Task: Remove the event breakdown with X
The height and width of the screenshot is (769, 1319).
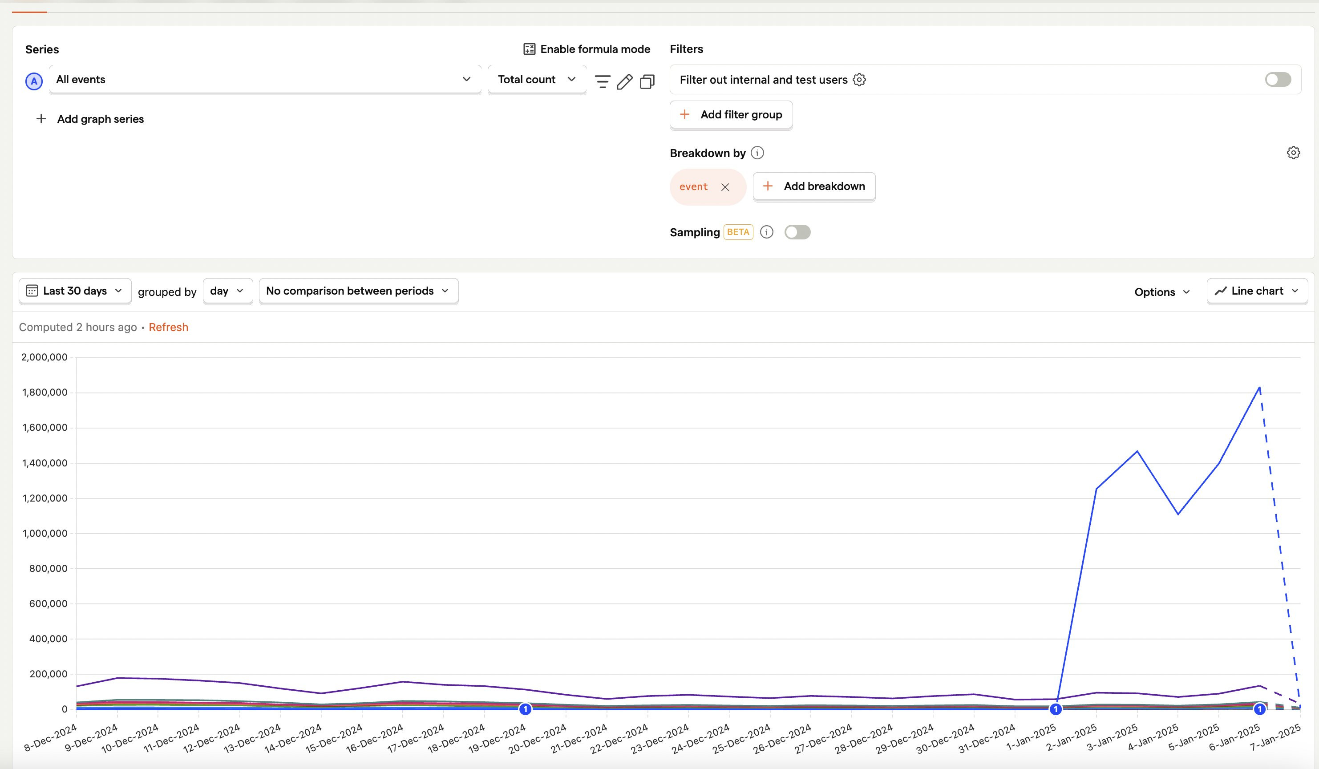Action: click(x=725, y=187)
